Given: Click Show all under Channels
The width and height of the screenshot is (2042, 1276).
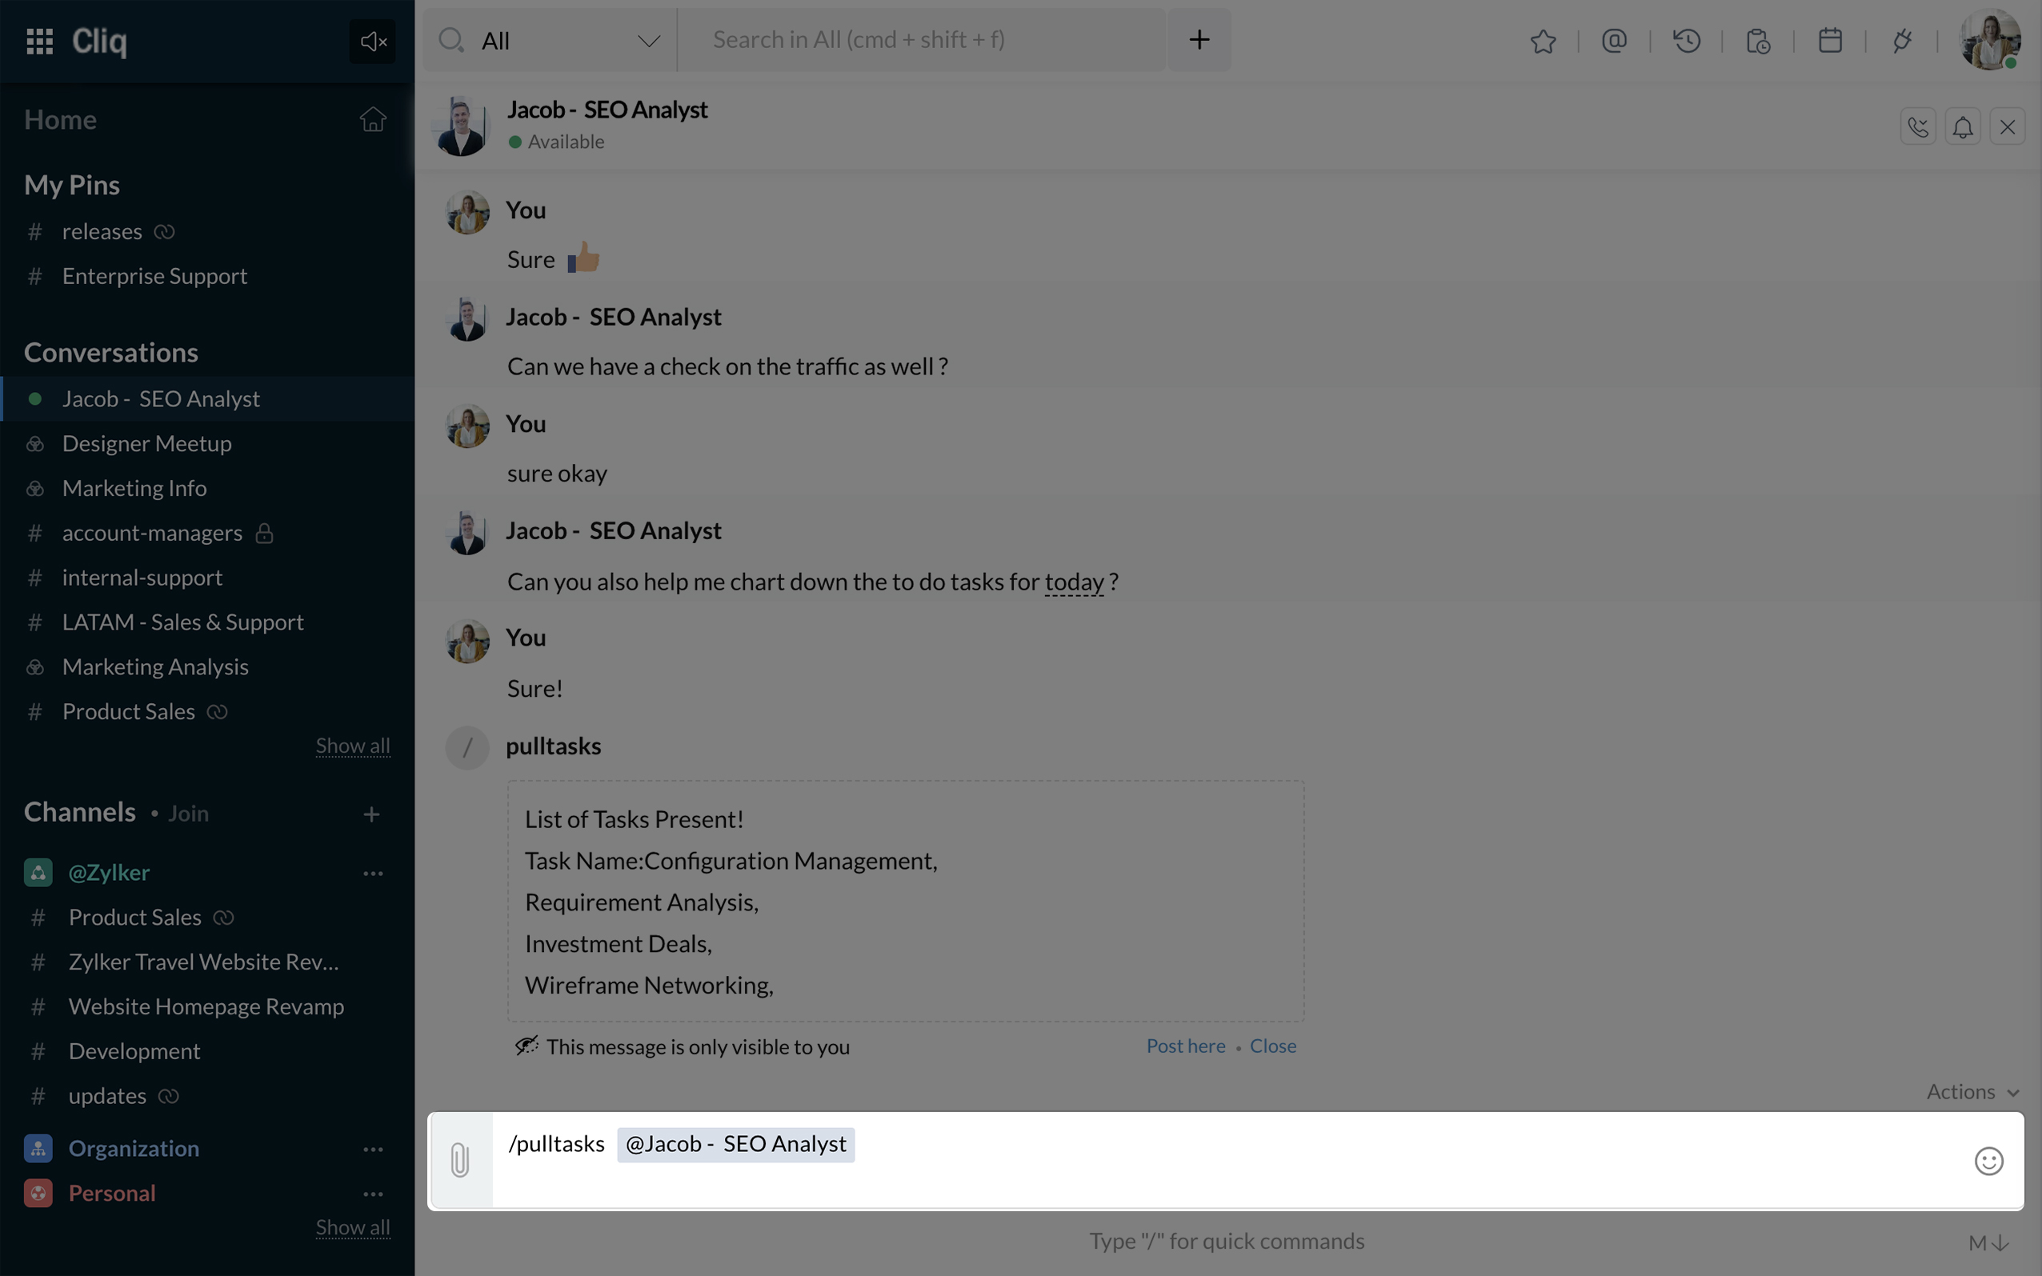Looking at the screenshot, I should [x=353, y=1227].
